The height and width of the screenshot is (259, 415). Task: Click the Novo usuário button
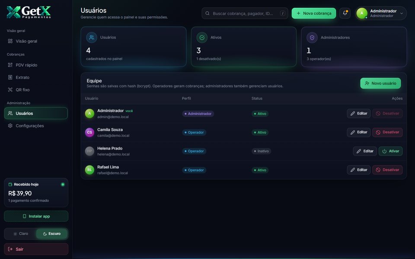click(380, 83)
